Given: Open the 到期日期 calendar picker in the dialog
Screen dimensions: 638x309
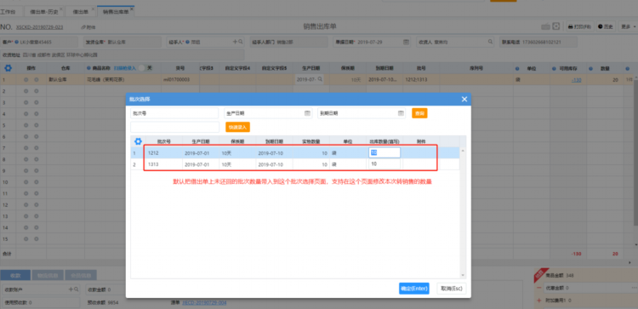Looking at the screenshot, I should [x=401, y=113].
